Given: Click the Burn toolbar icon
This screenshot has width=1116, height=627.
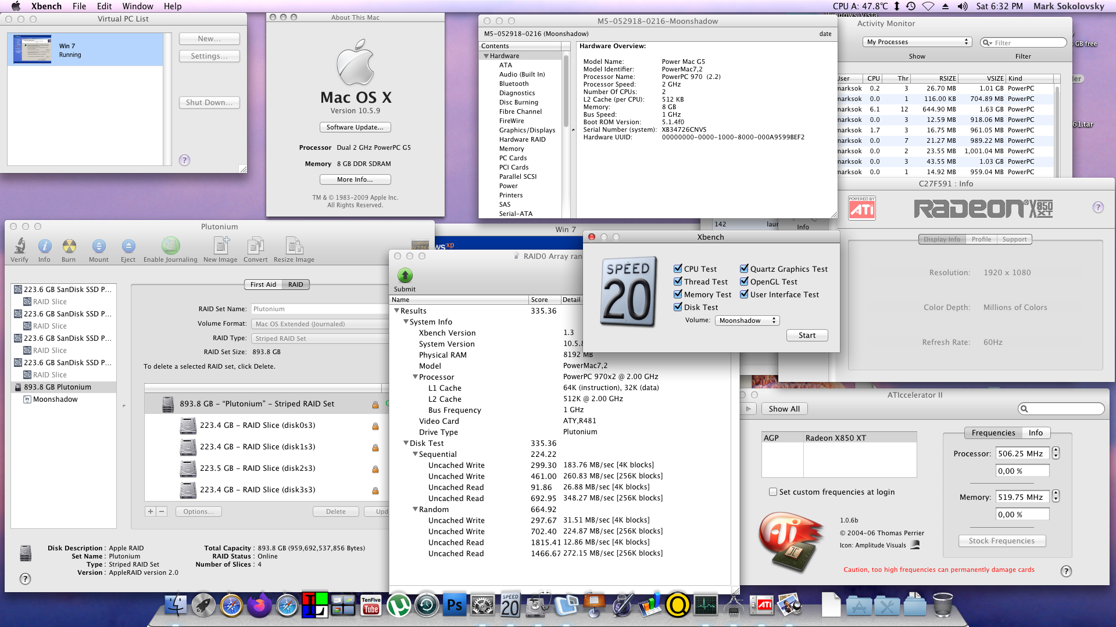Looking at the screenshot, I should 69,246.
